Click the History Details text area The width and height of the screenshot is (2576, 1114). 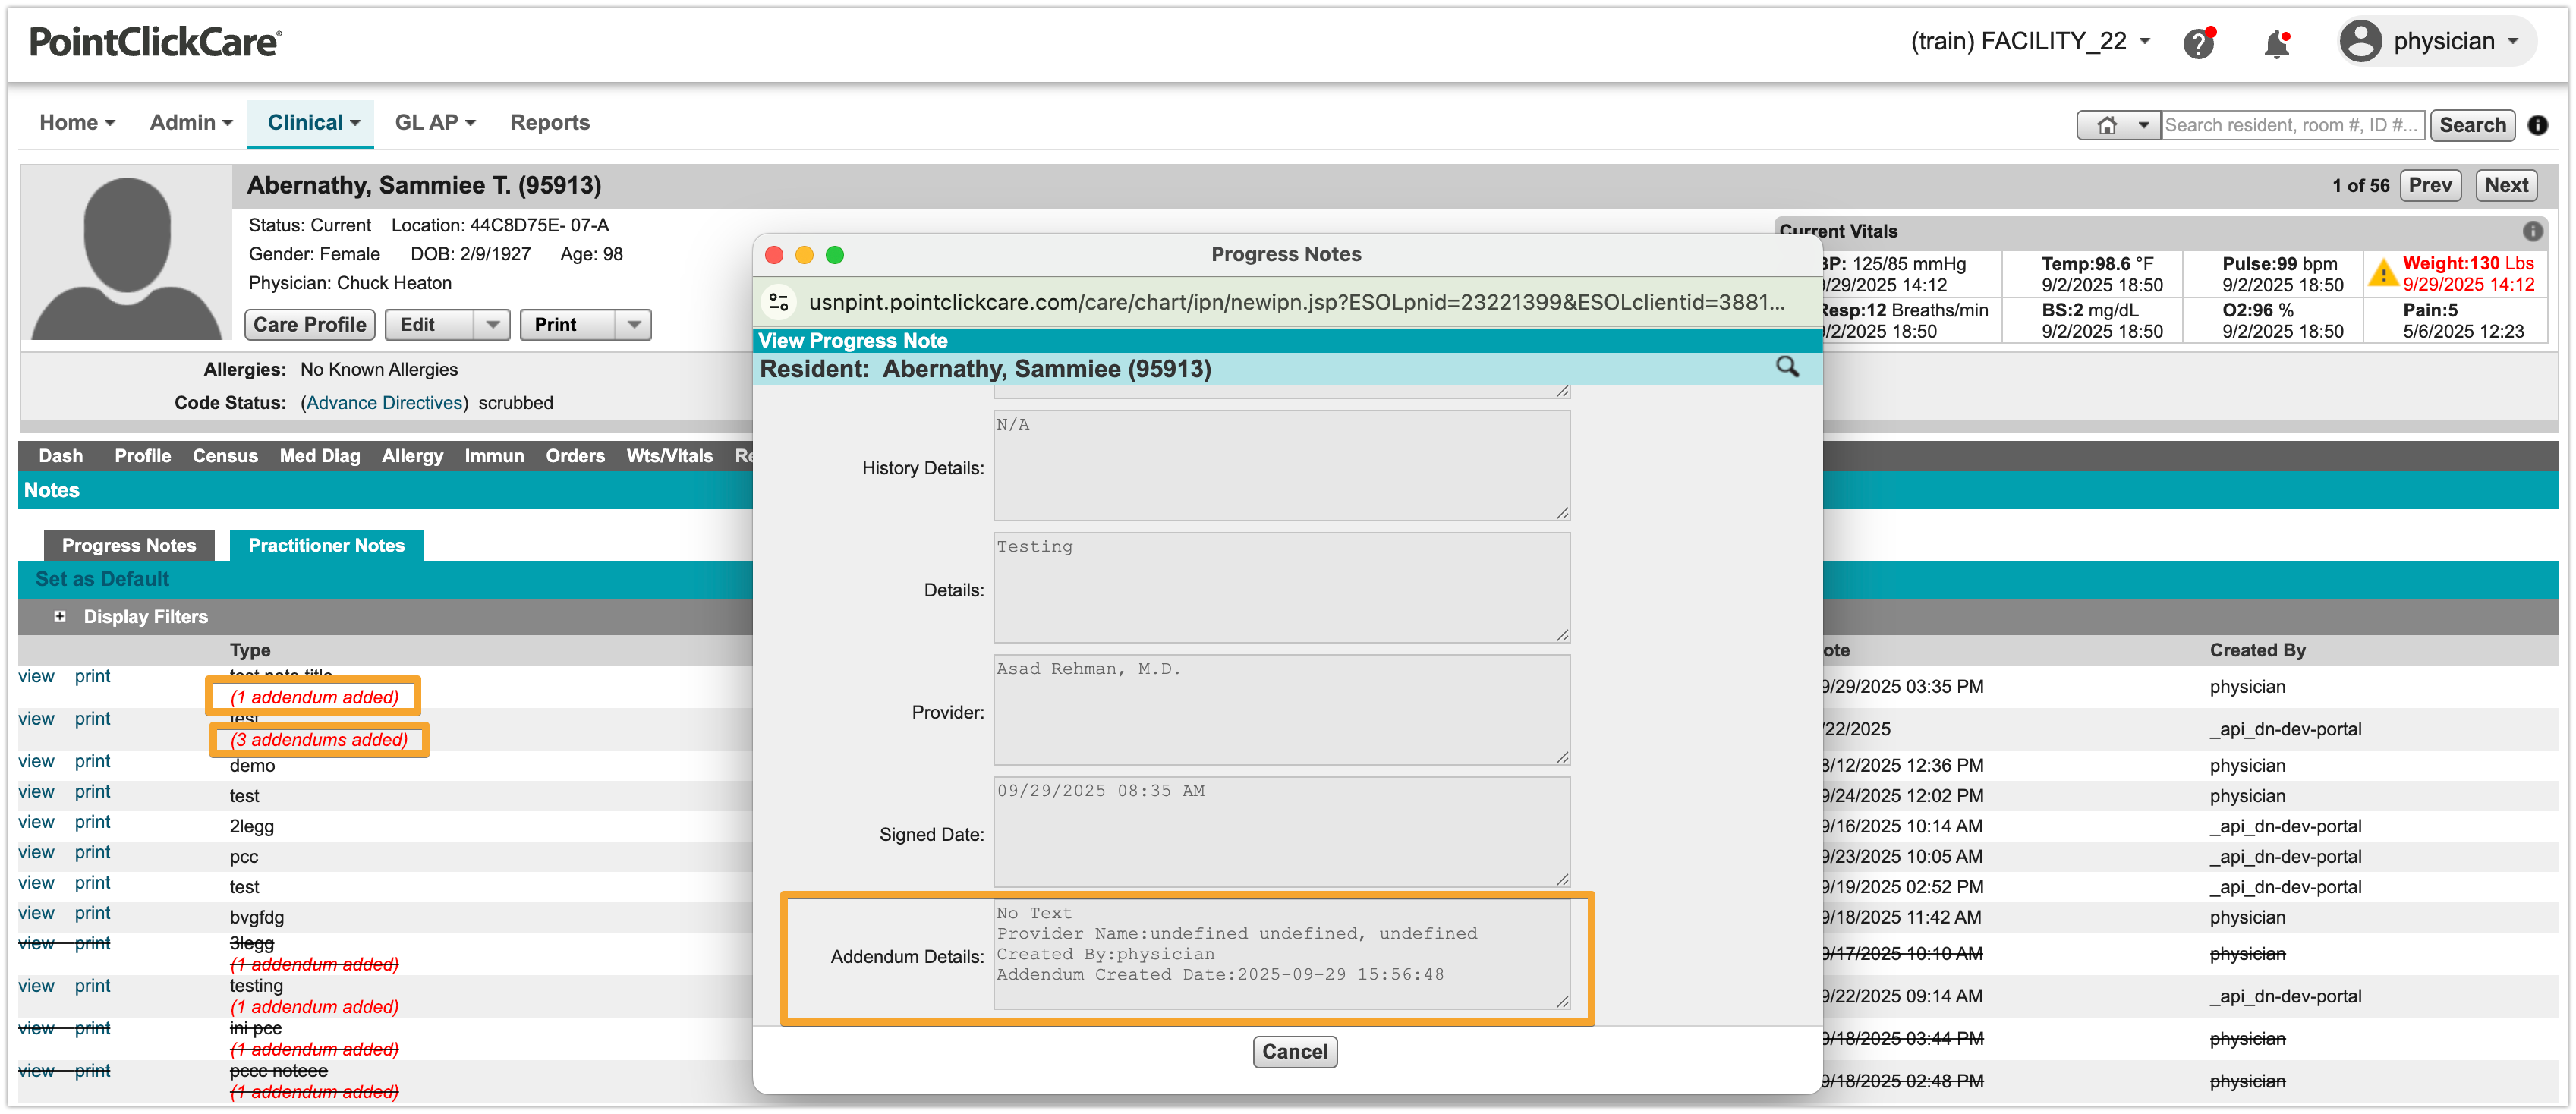(x=1281, y=466)
